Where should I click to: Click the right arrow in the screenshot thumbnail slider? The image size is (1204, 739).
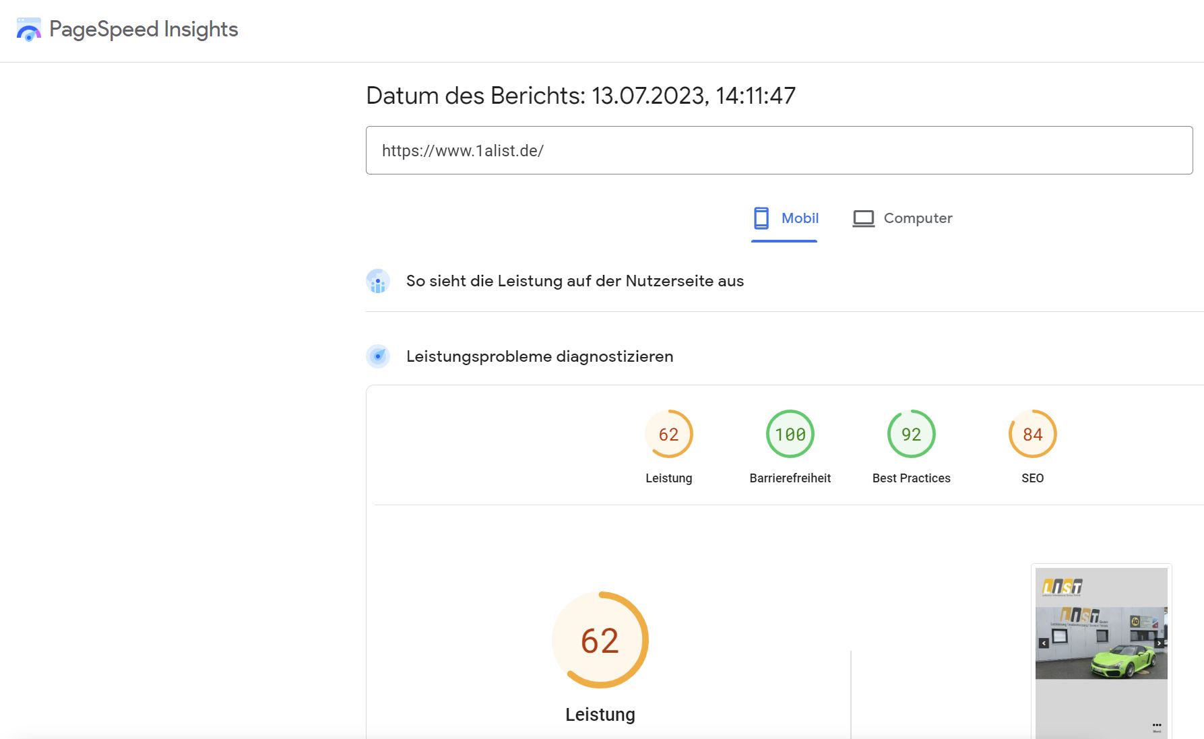[x=1160, y=643]
